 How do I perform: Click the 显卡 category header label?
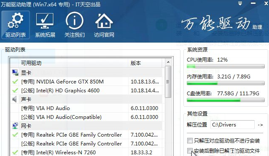tap(26, 73)
